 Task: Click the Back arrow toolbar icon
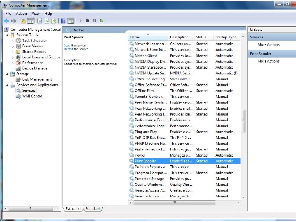point(7,21)
